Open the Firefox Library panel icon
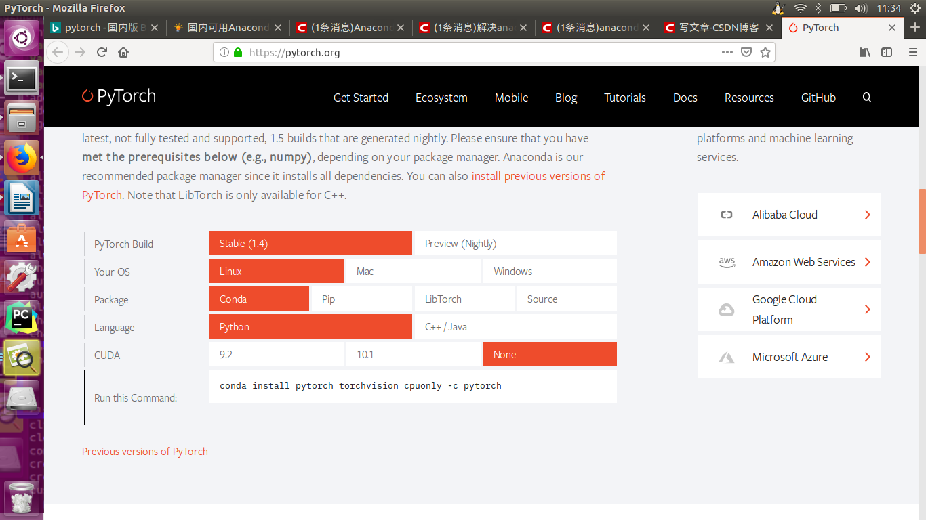 (x=865, y=52)
